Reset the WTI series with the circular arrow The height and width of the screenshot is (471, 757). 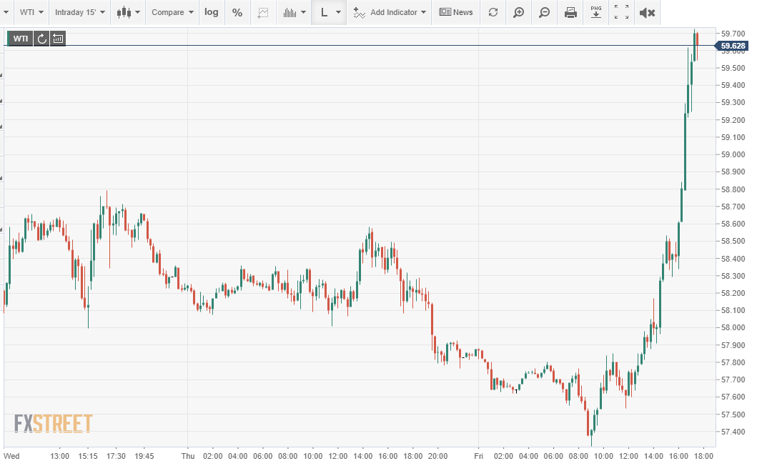tap(42, 39)
